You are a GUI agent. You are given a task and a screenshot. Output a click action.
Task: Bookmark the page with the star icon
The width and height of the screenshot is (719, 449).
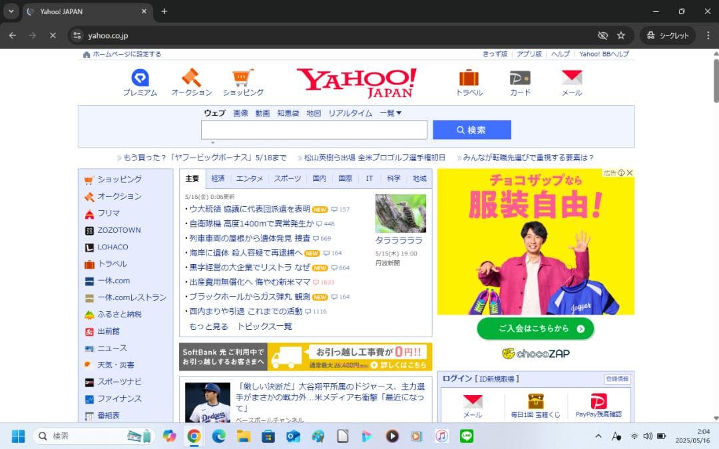pos(622,35)
